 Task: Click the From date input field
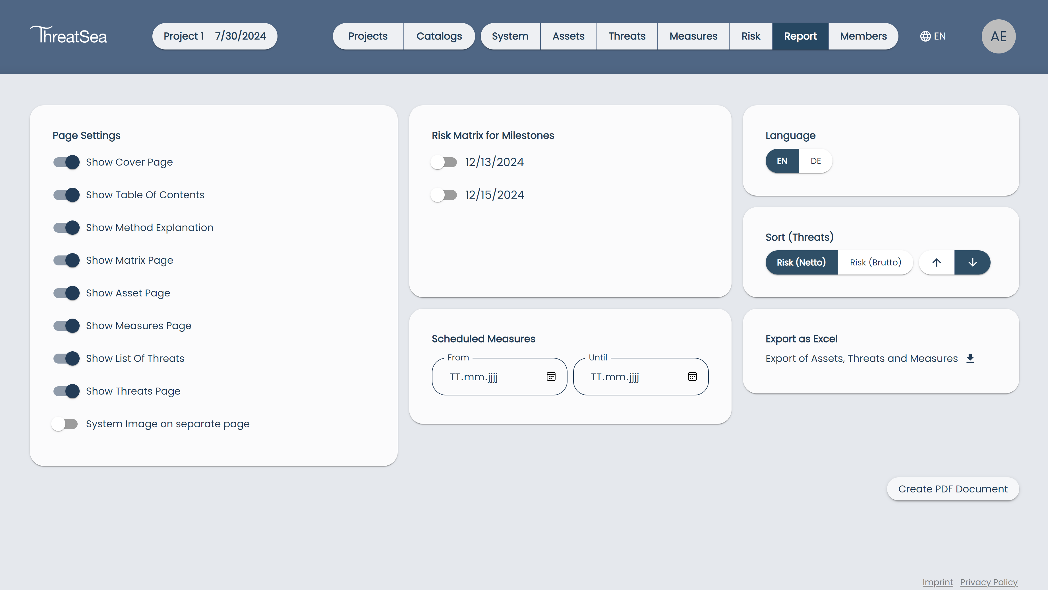click(x=488, y=377)
